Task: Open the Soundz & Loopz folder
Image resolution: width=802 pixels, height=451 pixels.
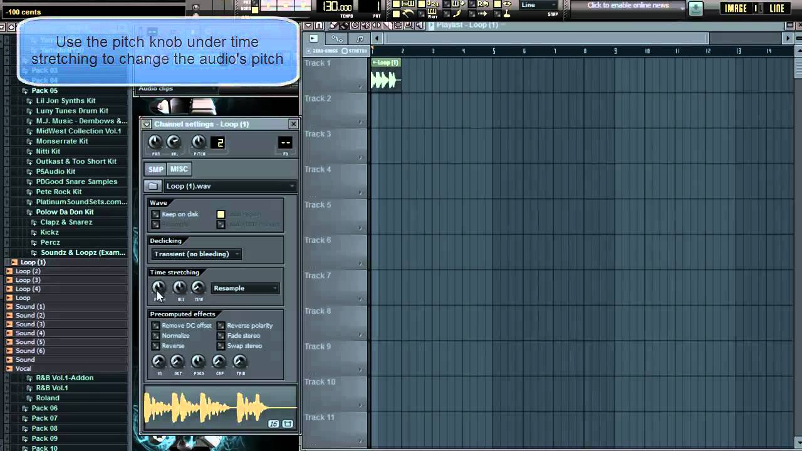Action: coord(83,253)
